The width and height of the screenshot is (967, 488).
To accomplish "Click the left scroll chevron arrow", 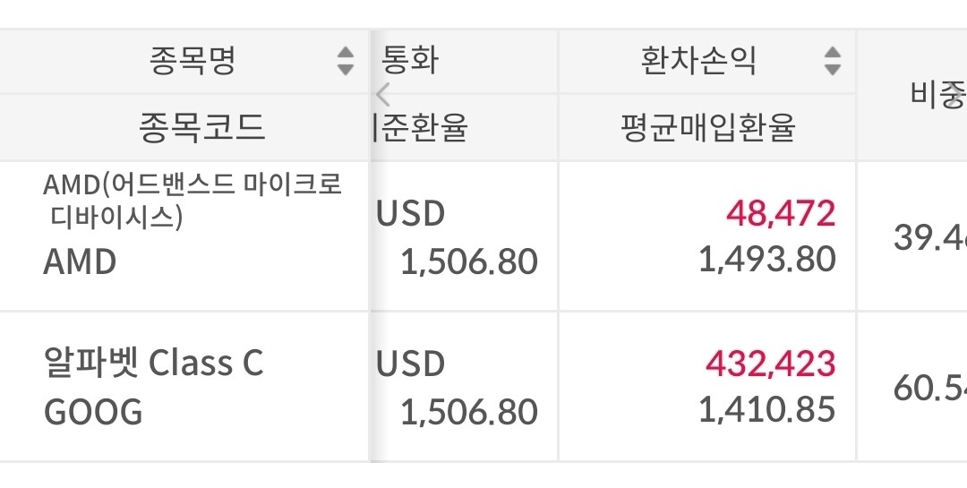I will point(383,93).
